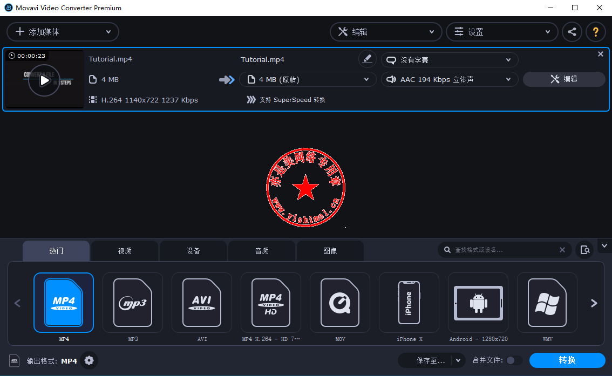Open the 4 MB (原始) output size dropdown
The height and width of the screenshot is (376, 612).
click(x=308, y=79)
